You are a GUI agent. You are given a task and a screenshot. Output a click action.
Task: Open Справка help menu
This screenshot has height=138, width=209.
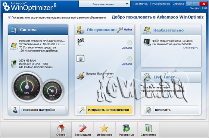[x=178, y=4]
